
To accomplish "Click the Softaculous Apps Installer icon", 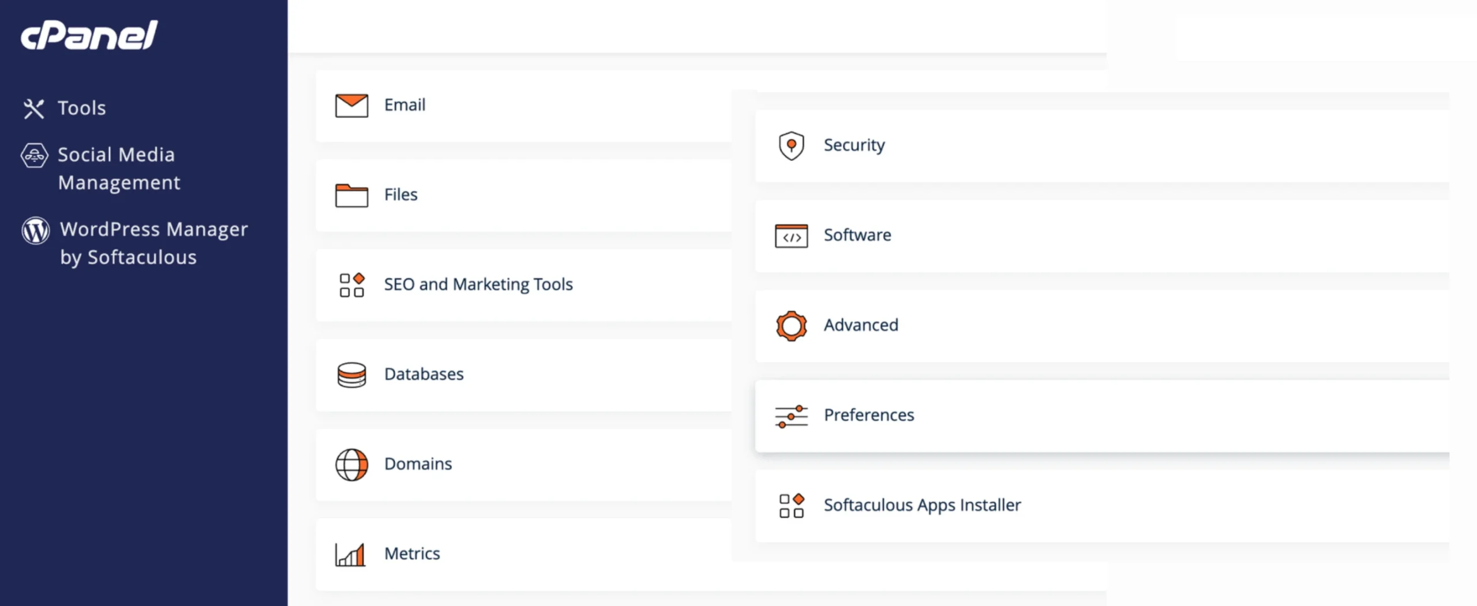I will (x=791, y=506).
